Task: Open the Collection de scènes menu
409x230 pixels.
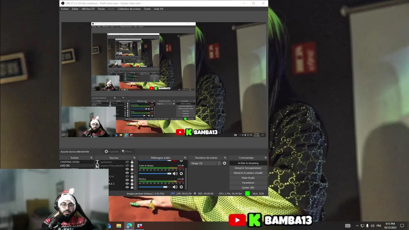Action: coord(129,9)
